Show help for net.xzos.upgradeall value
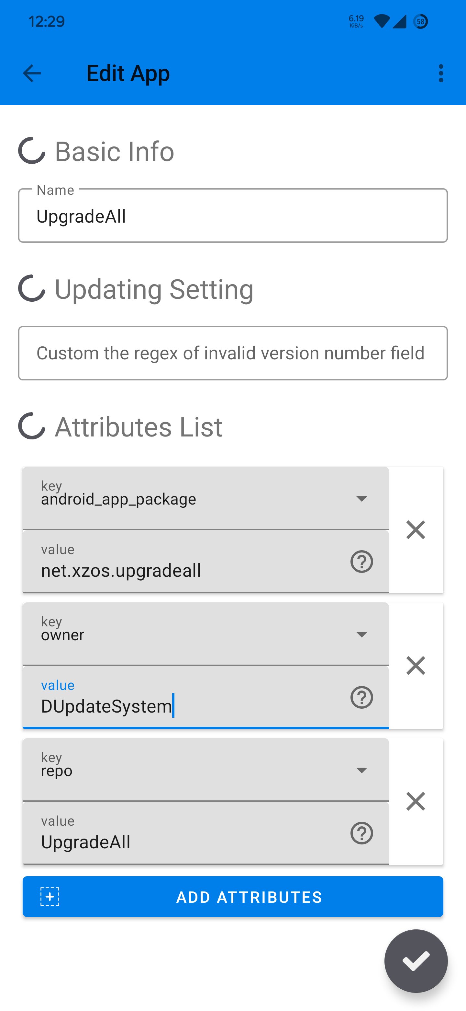 [x=361, y=562]
